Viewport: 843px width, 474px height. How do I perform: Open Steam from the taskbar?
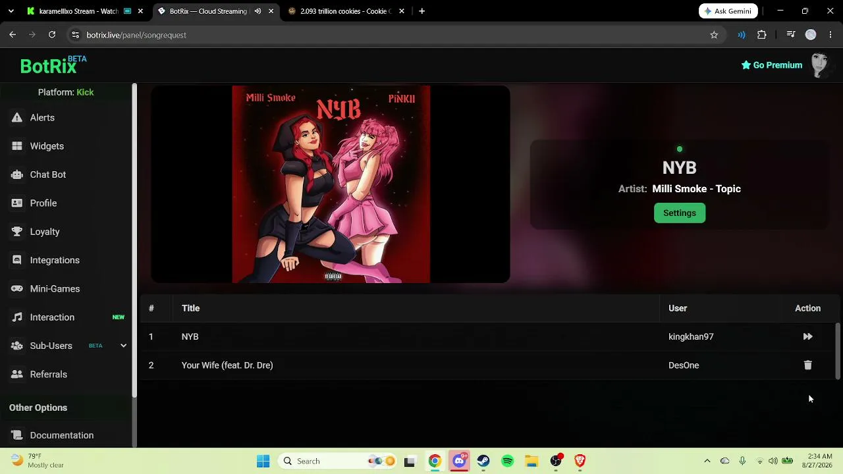click(x=483, y=461)
